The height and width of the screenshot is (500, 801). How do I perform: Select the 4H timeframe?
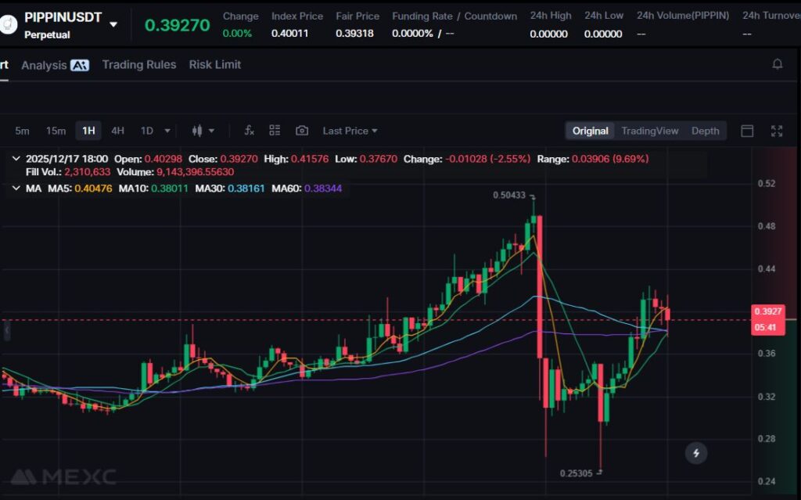[x=117, y=131]
